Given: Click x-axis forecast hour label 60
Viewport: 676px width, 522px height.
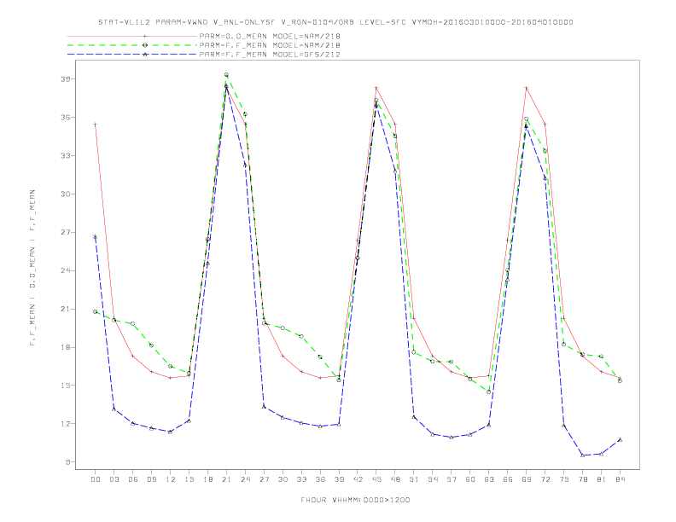Looking at the screenshot, I should click(470, 479).
